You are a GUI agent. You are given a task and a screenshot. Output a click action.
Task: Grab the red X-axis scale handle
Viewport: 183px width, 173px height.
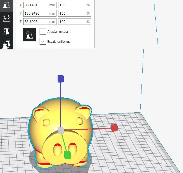click(114, 128)
